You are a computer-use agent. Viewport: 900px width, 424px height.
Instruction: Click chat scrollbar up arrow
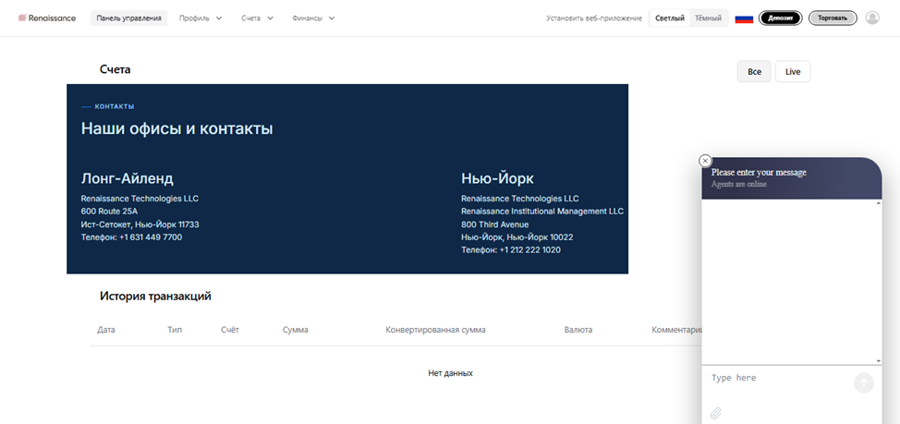(878, 203)
